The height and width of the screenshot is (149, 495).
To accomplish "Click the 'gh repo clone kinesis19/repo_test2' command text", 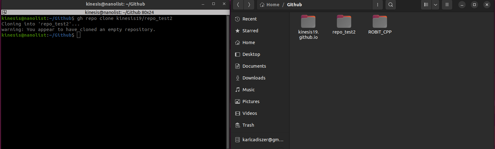I will (x=125, y=18).
